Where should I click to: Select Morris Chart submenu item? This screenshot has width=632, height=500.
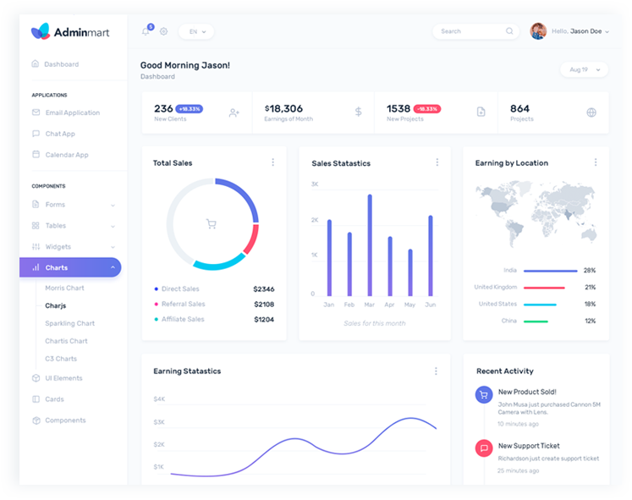click(64, 288)
